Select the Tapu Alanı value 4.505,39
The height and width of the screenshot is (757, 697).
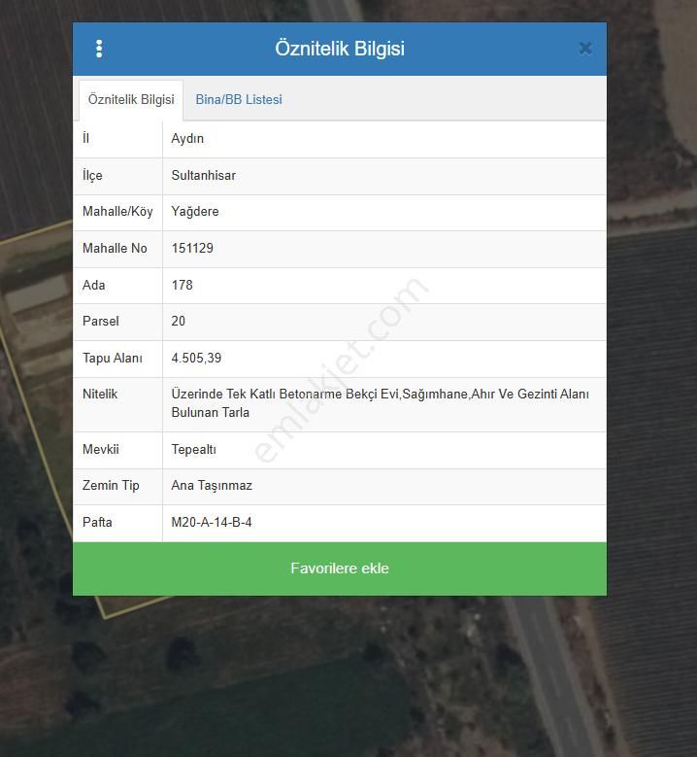coord(196,359)
